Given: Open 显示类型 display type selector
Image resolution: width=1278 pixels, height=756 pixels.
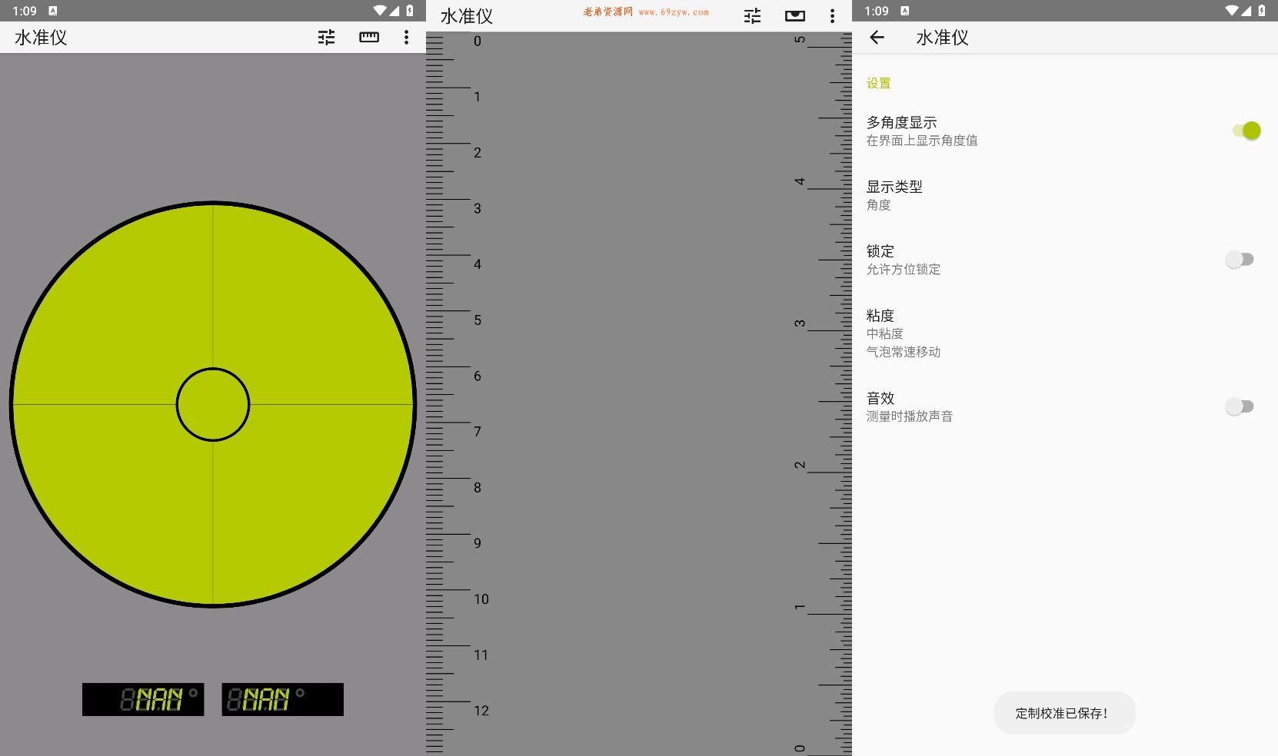Looking at the screenshot, I should click(894, 195).
